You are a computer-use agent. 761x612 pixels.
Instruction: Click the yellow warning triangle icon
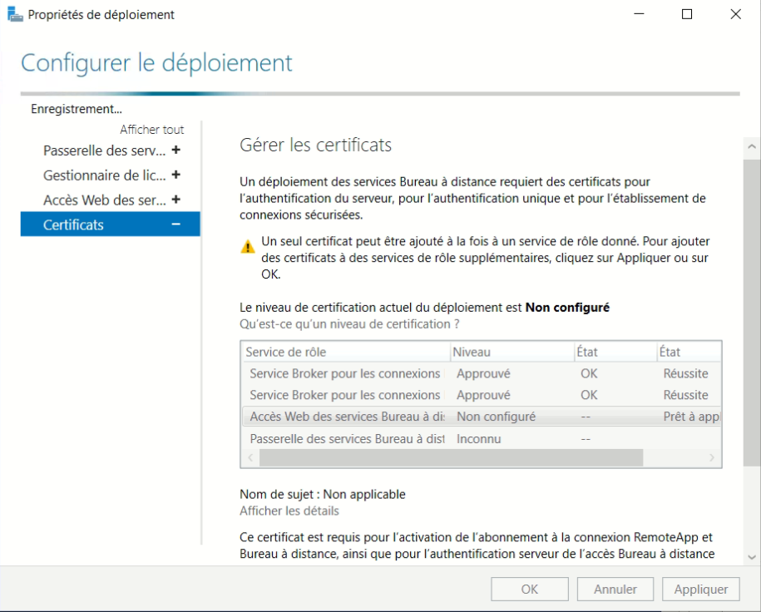point(248,247)
